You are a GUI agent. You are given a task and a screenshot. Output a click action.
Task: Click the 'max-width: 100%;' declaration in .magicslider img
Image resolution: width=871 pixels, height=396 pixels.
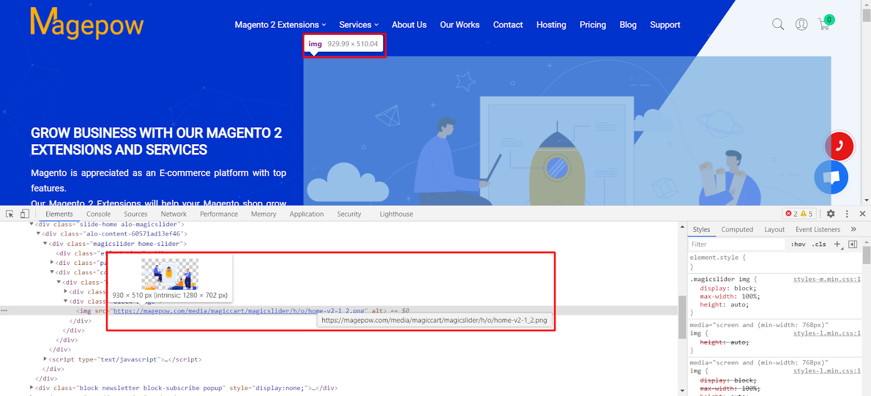[730, 296]
